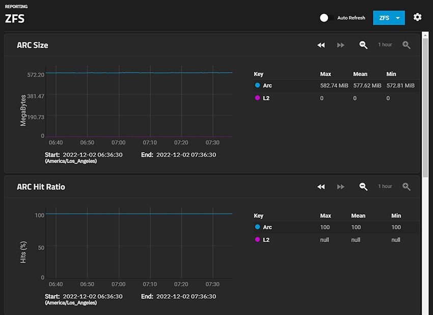Click the Arc blue swatch in ARC Size legend
Screen dimensions: 433x315
pyautogui.click(x=257, y=85)
